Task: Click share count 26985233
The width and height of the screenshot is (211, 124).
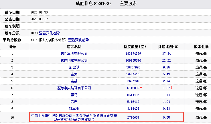Action: 133,74
